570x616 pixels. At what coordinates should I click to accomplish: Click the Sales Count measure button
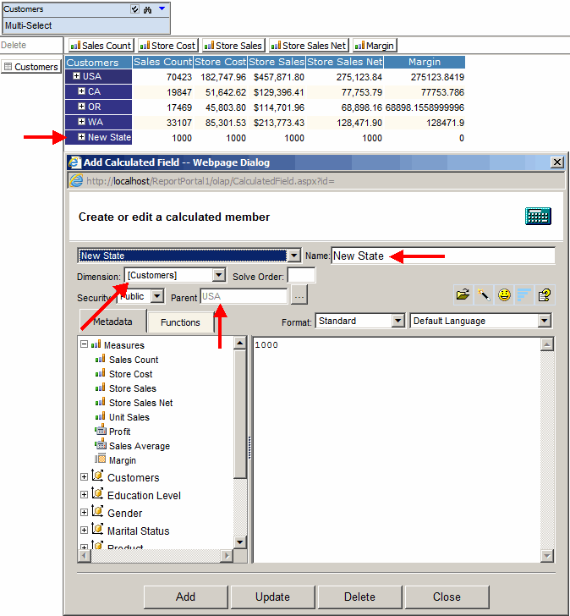coord(101,46)
